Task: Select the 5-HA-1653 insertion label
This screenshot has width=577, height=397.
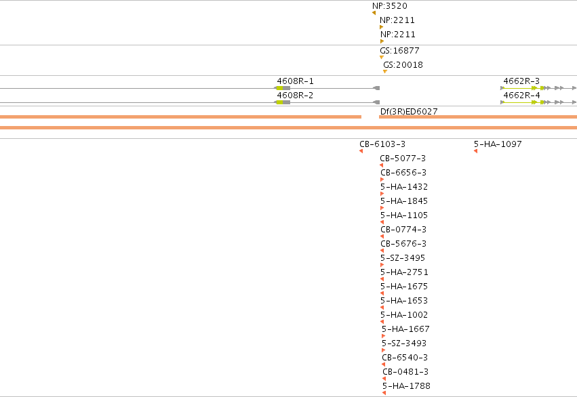Action: point(404,301)
